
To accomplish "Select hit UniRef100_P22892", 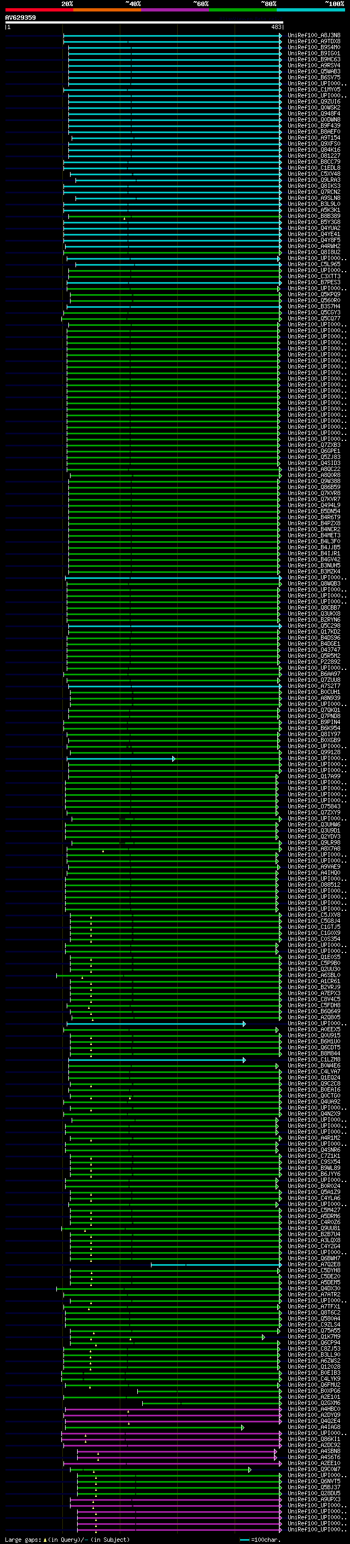I will tap(314, 662).
